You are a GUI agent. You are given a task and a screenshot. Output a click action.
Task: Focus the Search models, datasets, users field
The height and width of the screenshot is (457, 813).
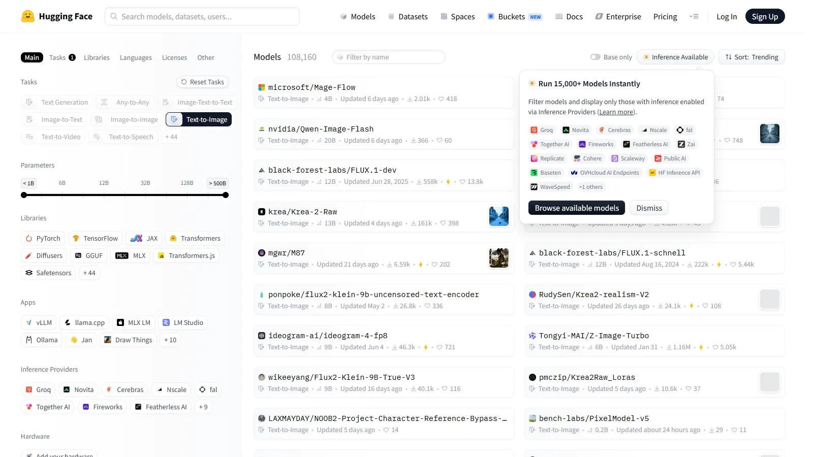tap(202, 16)
